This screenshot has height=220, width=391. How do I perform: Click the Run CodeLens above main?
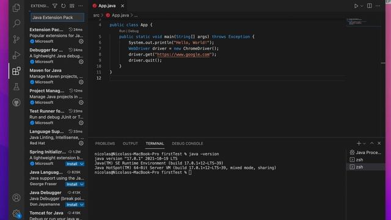122,31
